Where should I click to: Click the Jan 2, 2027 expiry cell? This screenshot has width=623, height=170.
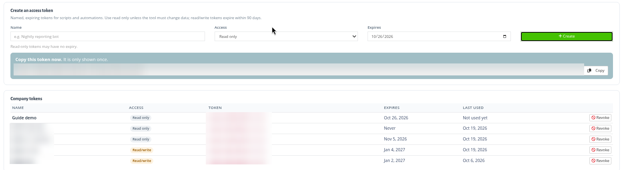pyautogui.click(x=394, y=161)
